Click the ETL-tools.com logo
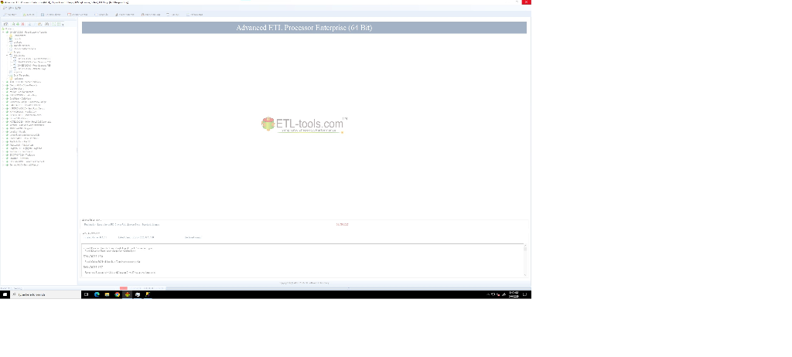This screenshot has width=792, height=357. click(304, 124)
